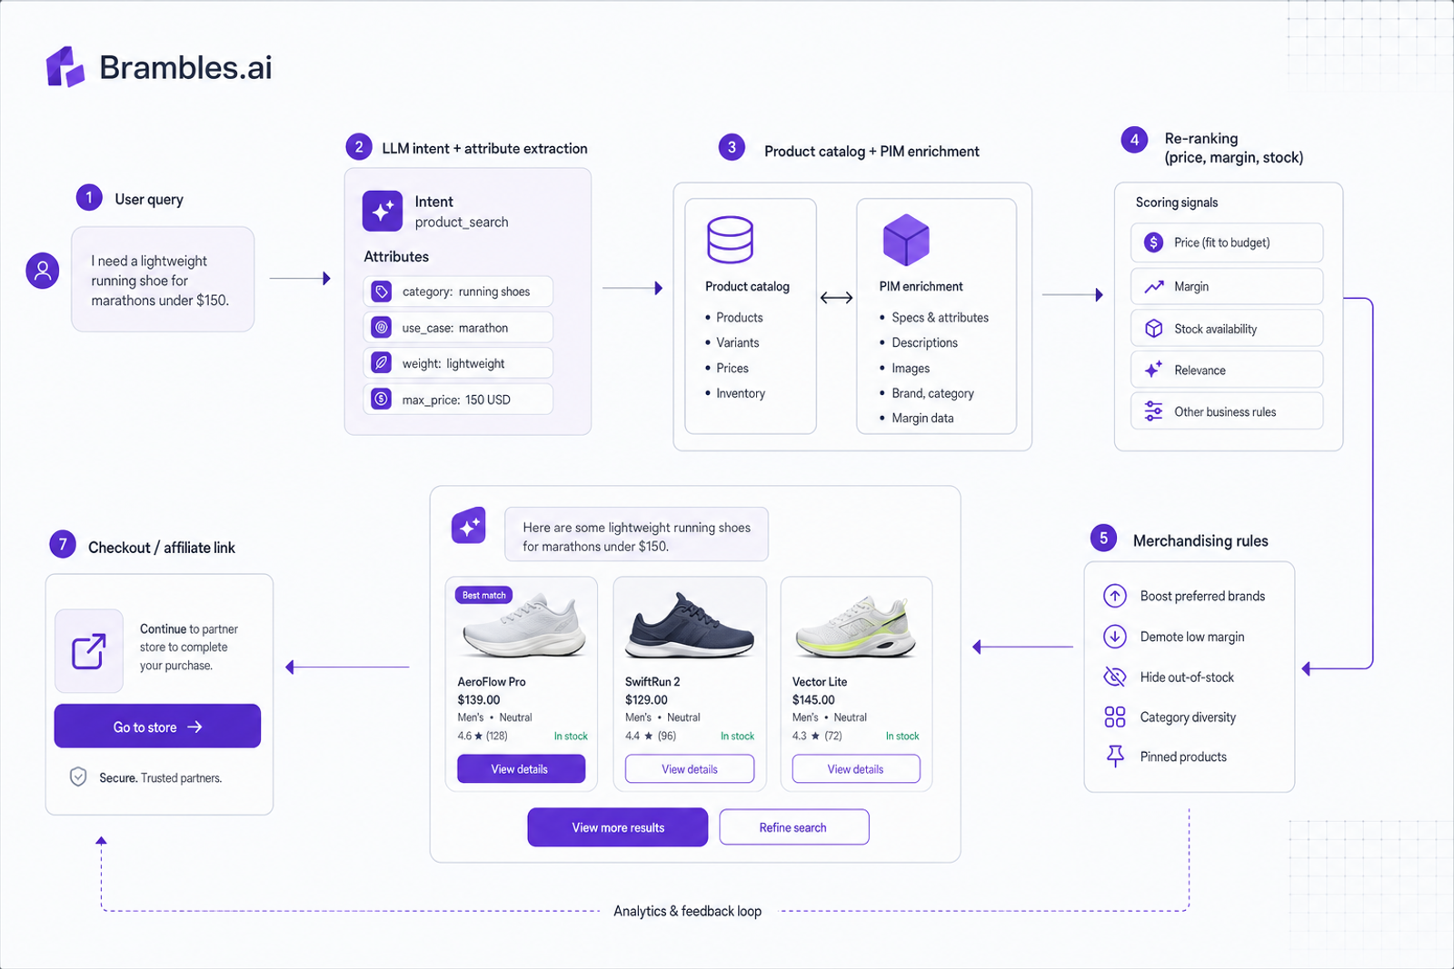Click the Best match badge
This screenshot has width=1454, height=969.
pyautogui.click(x=483, y=596)
